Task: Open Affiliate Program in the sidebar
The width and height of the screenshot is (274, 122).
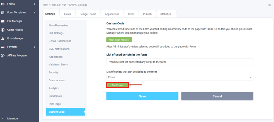Action: 17,55
